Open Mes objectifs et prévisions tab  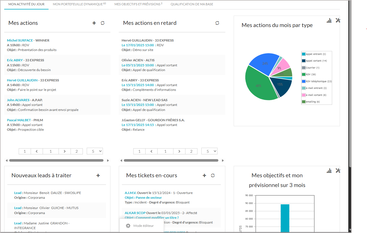click(138, 4)
